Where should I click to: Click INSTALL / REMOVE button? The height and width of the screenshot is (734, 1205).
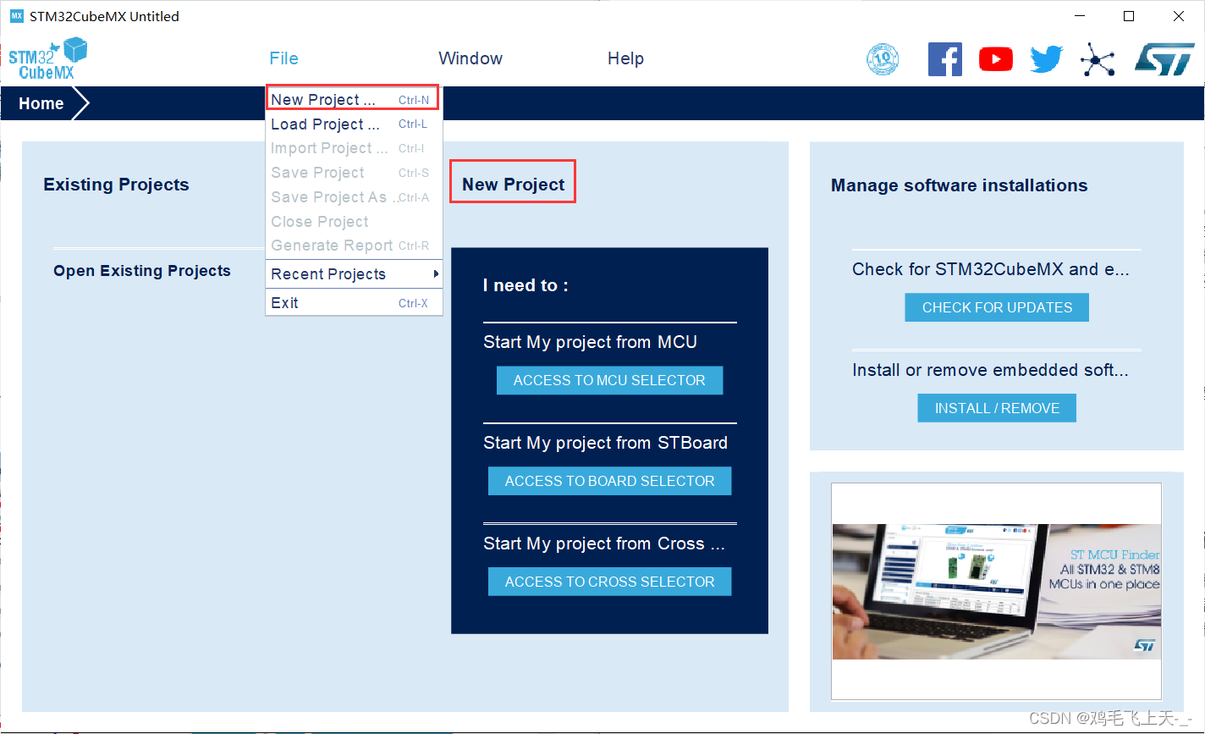997,408
